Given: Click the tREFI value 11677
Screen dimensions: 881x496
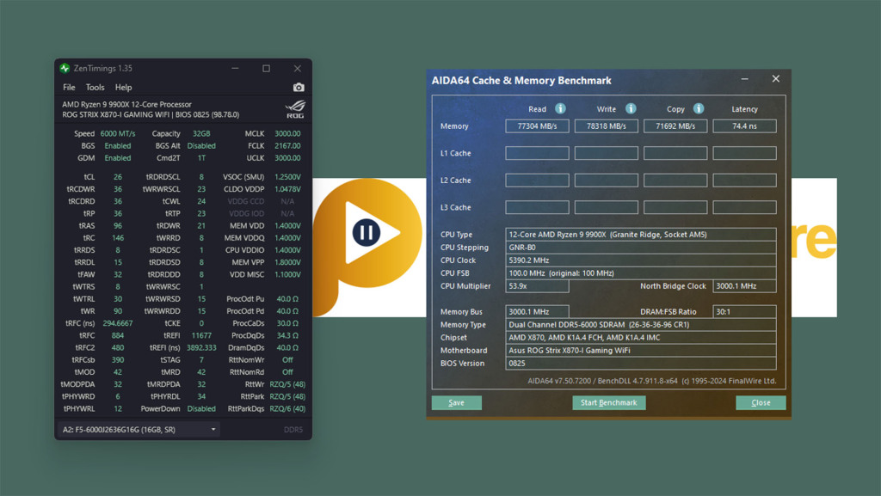Looking at the screenshot, I should coord(201,335).
